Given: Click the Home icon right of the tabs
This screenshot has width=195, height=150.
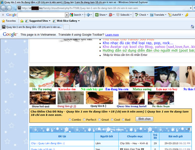Looking at the screenshot, I should click(x=192, y=27).
